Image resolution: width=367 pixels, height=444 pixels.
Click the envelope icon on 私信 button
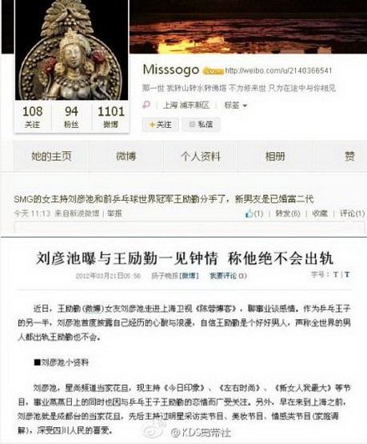tap(192, 124)
